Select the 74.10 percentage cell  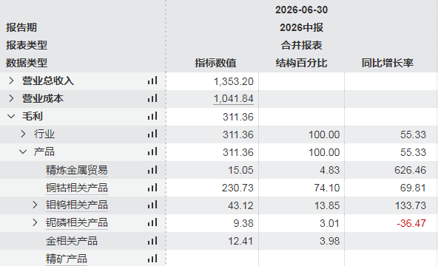[x=327, y=188]
